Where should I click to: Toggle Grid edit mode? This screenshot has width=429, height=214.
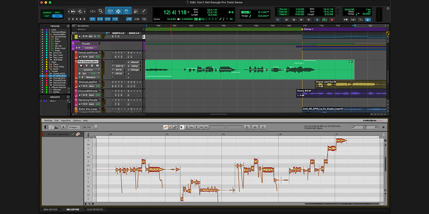coord(57,16)
